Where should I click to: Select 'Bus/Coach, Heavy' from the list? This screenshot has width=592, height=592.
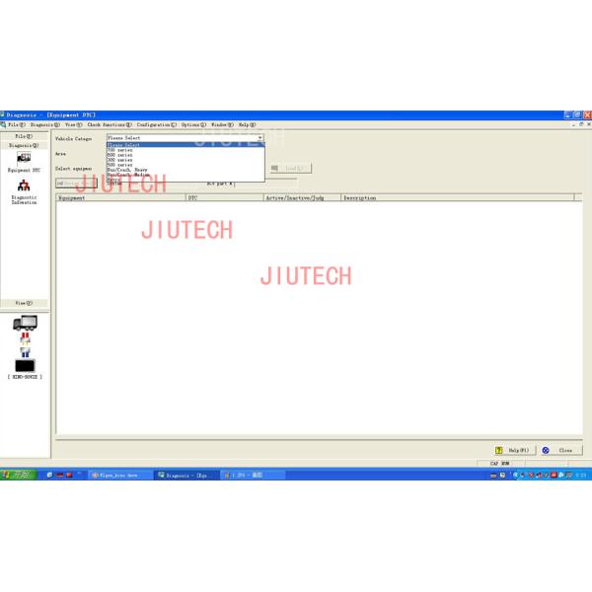[x=127, y=170]
